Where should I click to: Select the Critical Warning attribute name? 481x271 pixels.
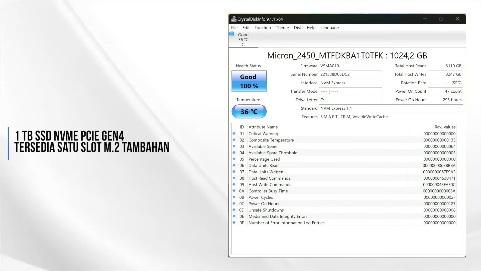point(263,134)
